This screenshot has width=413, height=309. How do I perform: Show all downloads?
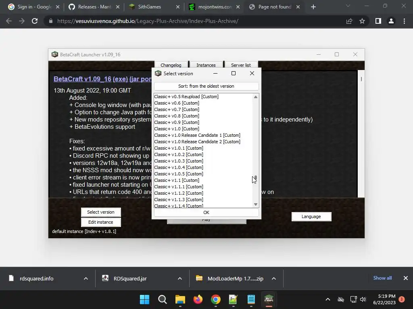pyautogui.click(x=382, y=278)
